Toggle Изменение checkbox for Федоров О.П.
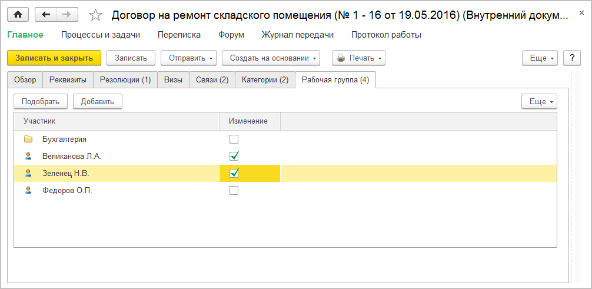The width and height of the screenshot is (592, 289). (x=234, y=191)
